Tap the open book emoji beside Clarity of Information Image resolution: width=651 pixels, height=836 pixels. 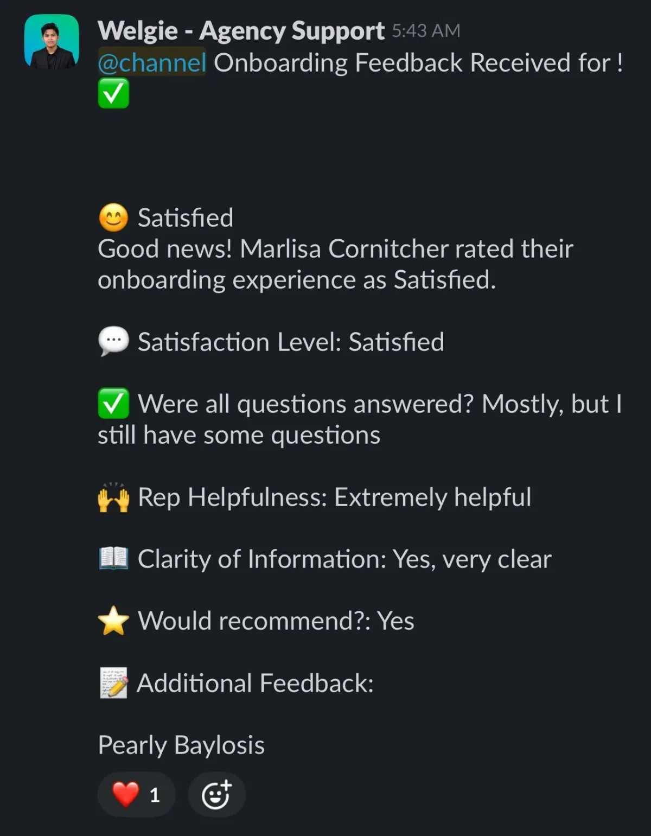(113, 559)
